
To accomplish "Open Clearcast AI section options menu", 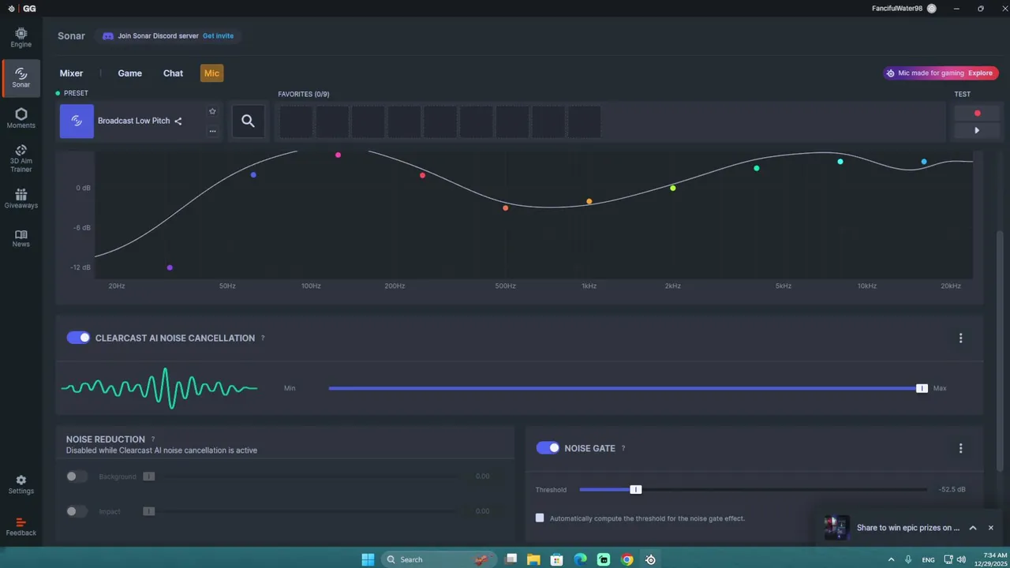I will 960,338.
